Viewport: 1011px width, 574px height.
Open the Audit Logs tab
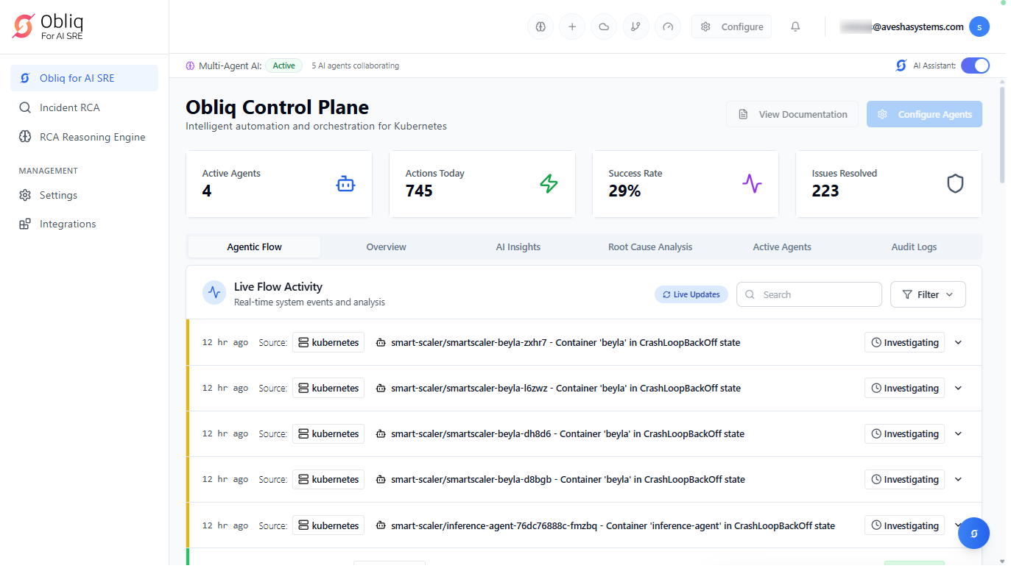coord(914,247)
